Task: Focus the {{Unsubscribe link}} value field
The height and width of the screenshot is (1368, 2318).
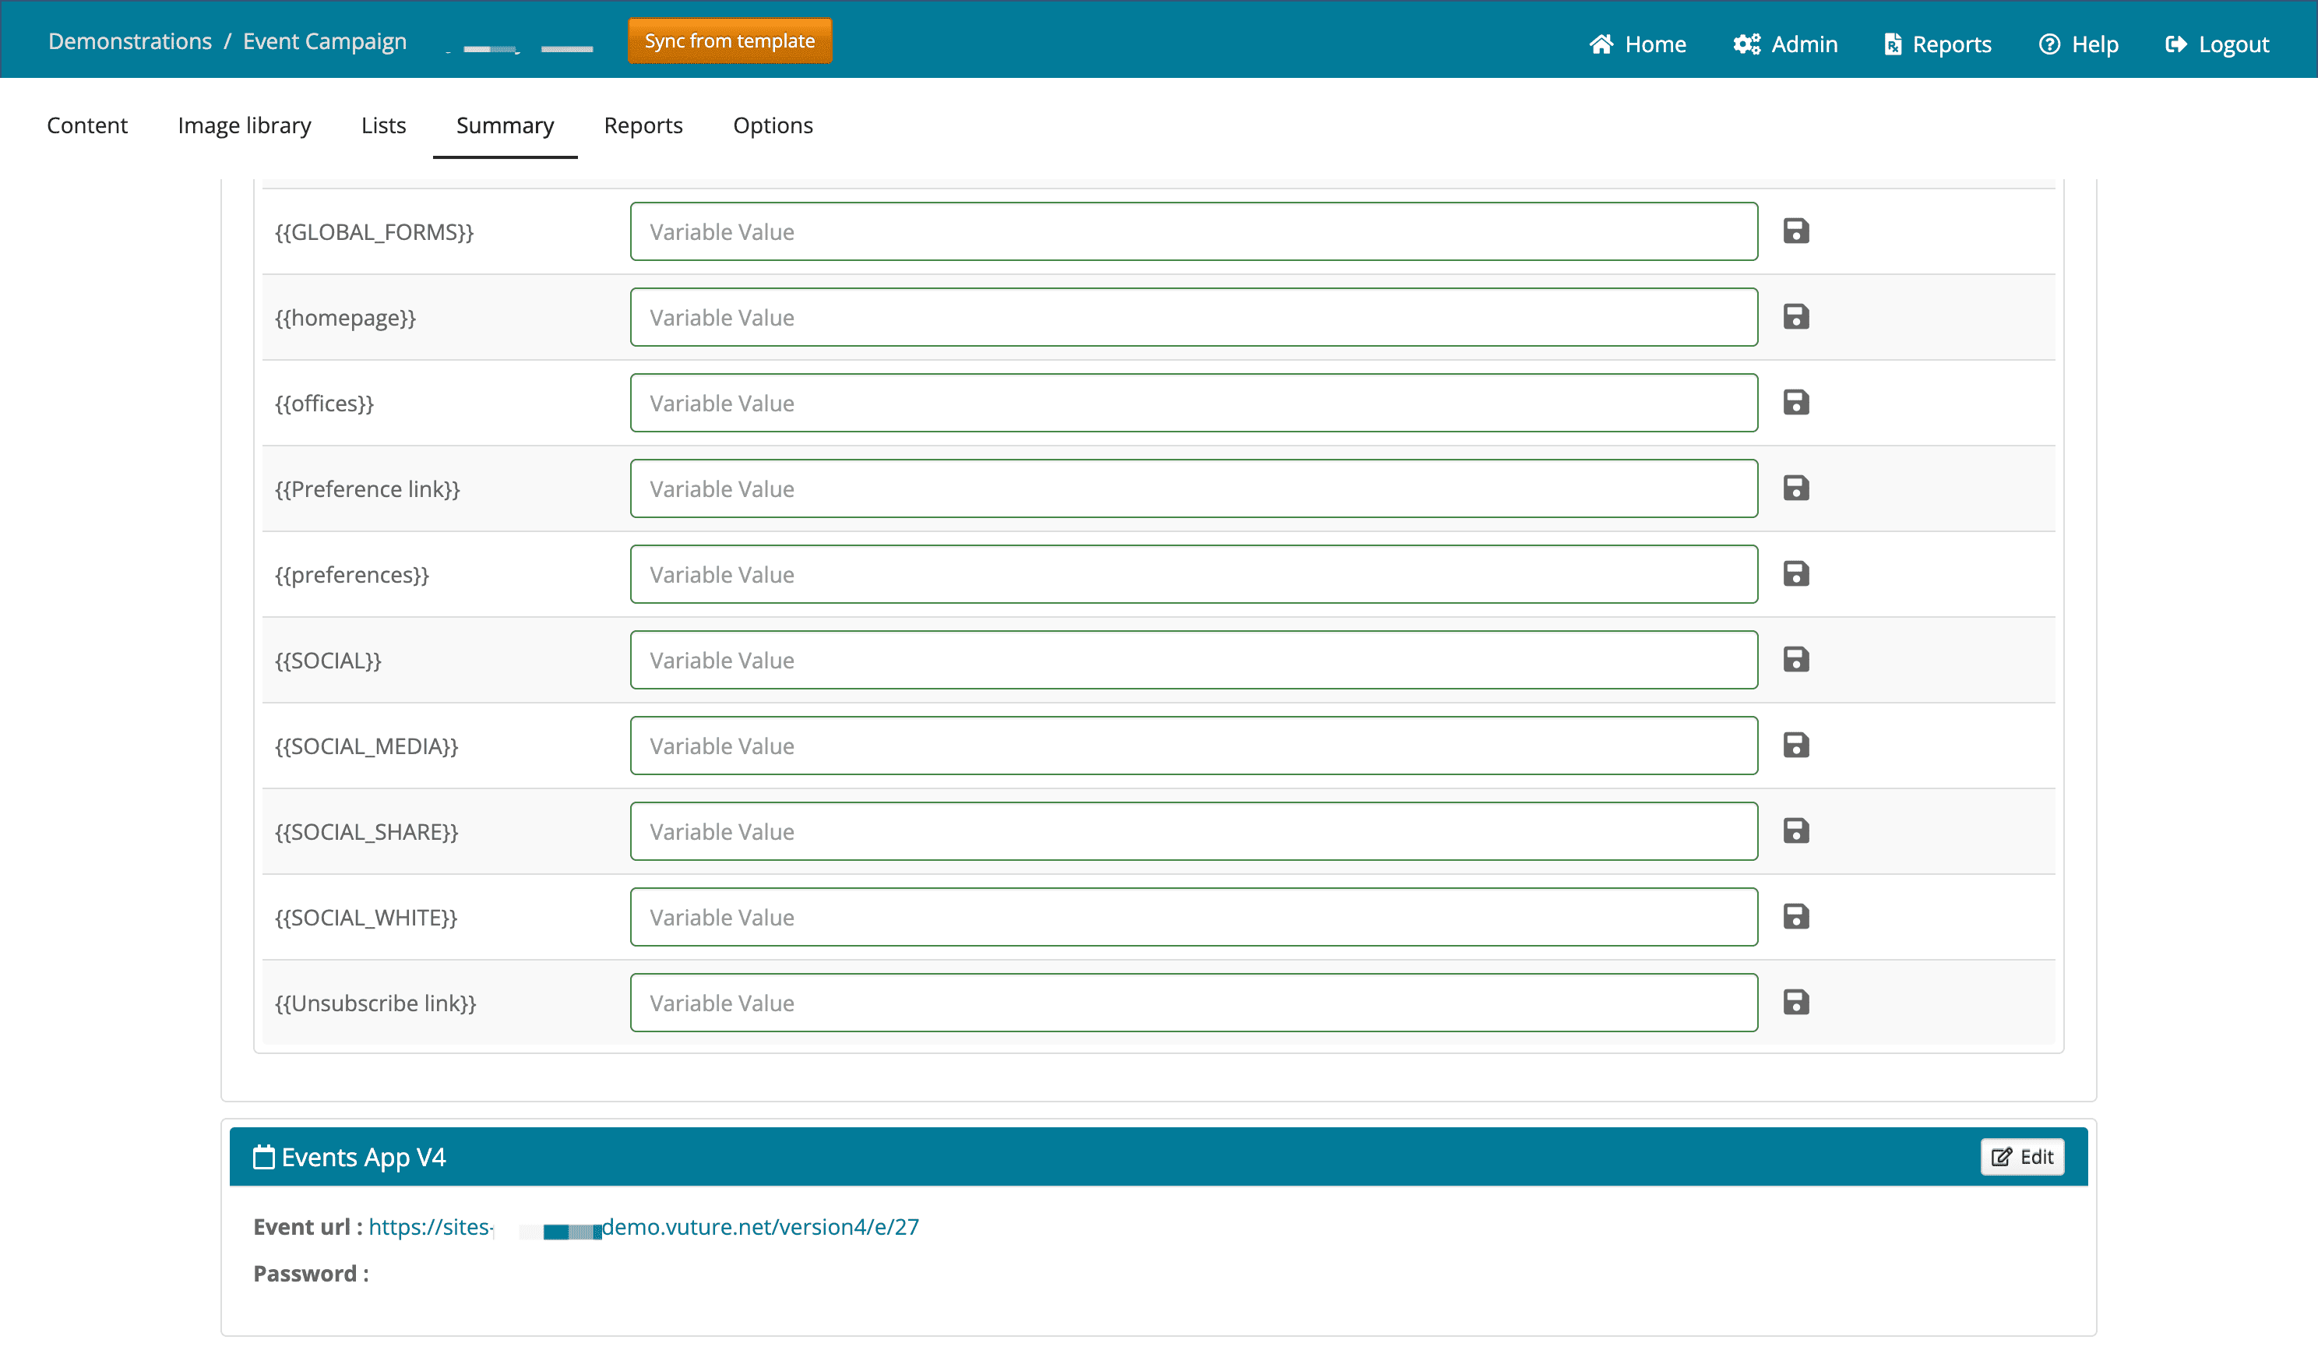Action: point(1193,1003)
